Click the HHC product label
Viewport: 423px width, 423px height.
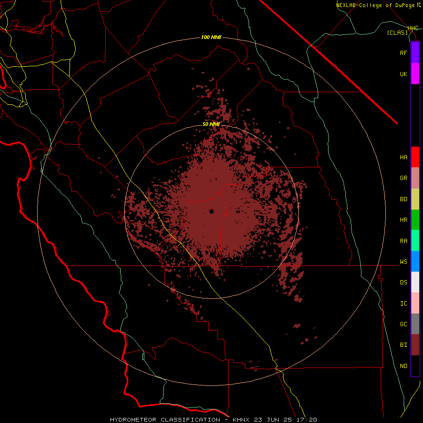(413, 28)
